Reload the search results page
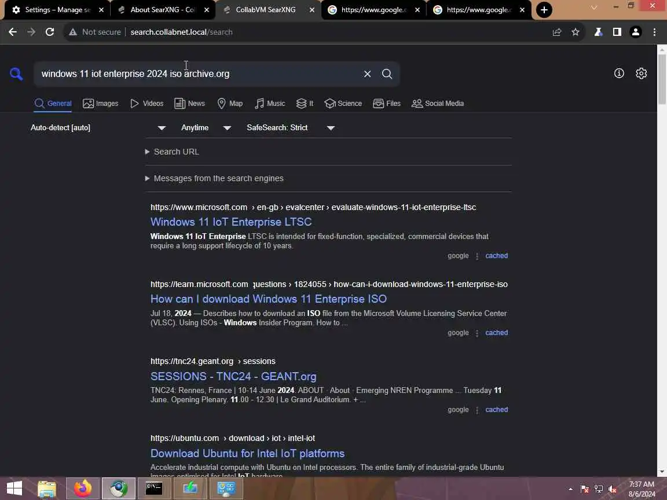The image size is (667, 500). coord(50,32)
